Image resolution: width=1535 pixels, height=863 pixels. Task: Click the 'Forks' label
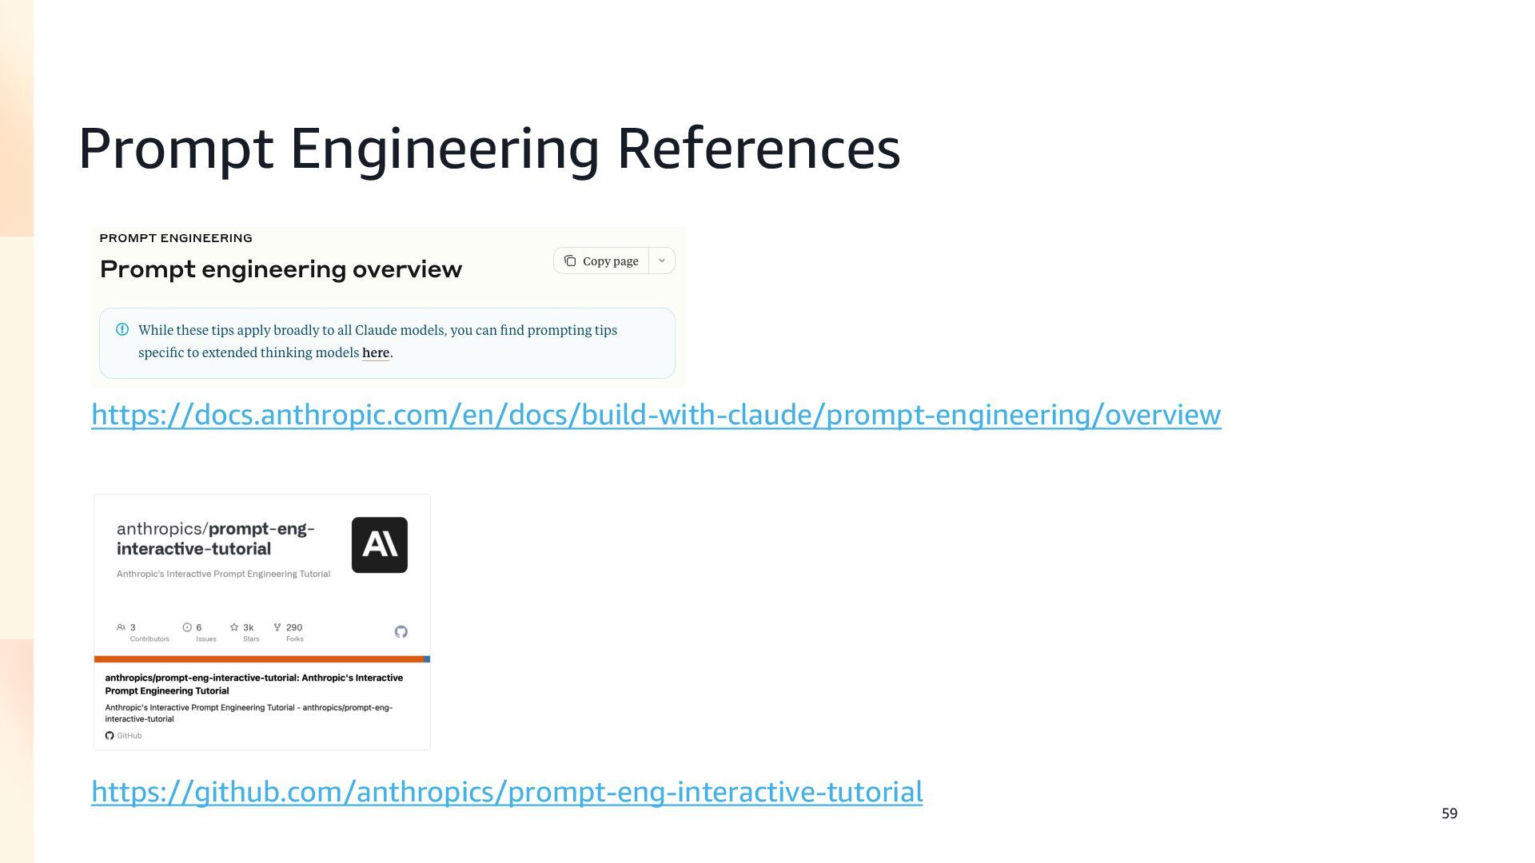coord(295,639)
